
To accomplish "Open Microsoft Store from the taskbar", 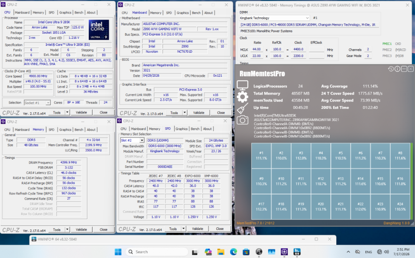I will [x=246, y=252].
